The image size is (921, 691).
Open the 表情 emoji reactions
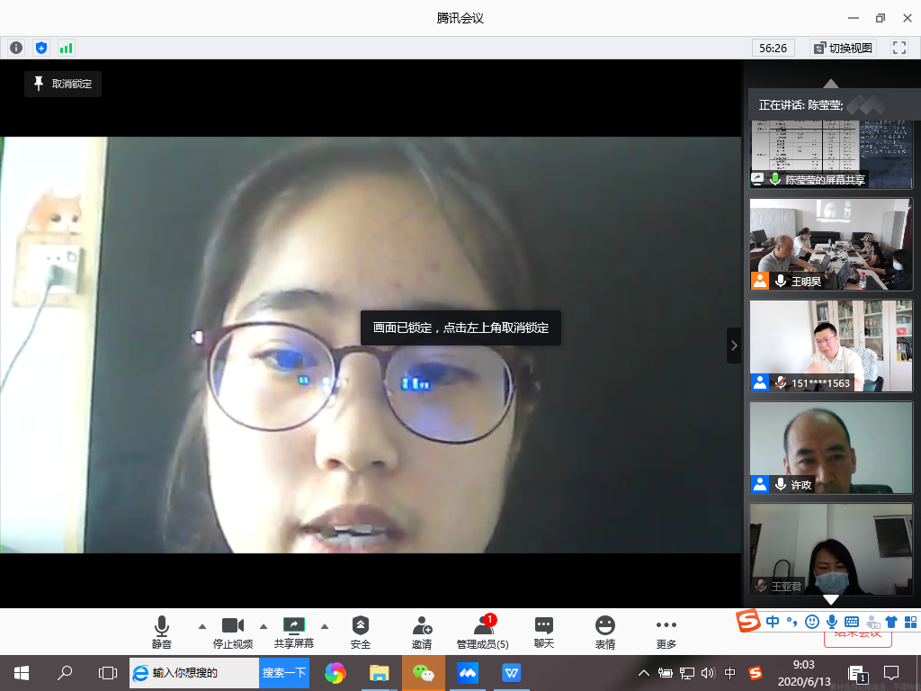pos(605,633)
